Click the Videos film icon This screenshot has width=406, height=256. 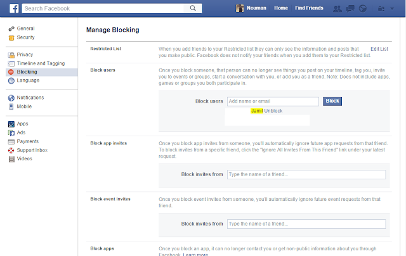(x=11, y=159)
